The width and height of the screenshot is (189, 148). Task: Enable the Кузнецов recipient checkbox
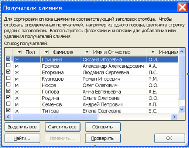[x=8, y=78]
